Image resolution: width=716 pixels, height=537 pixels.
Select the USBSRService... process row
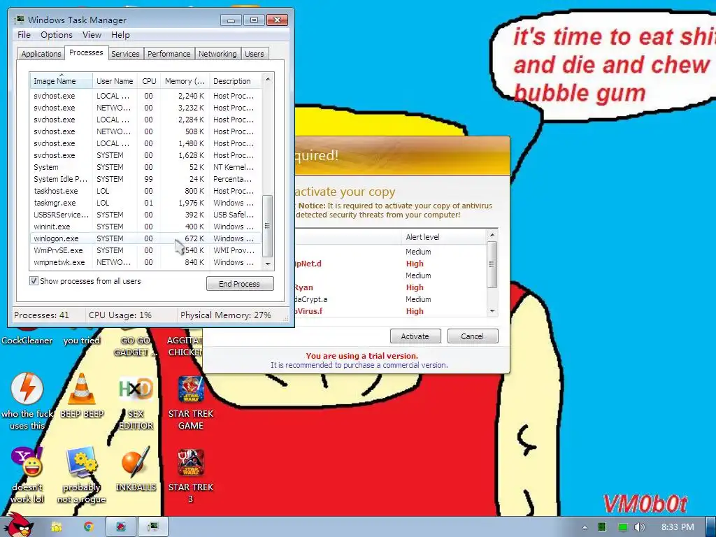tap(145, 215)
